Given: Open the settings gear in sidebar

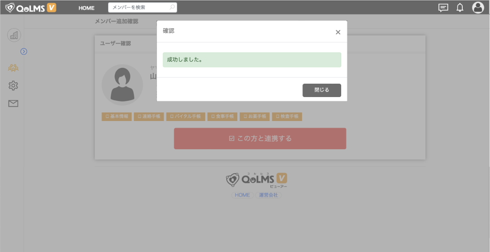Looking at the screenshot, I should point(13,86).
